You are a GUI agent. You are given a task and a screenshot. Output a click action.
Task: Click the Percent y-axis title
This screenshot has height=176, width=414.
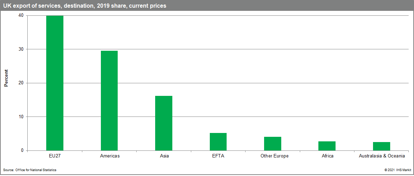[x=6, y=78]
